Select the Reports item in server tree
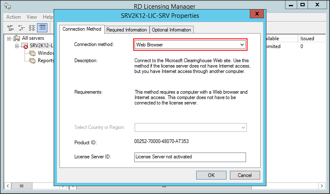 [46, 61]
